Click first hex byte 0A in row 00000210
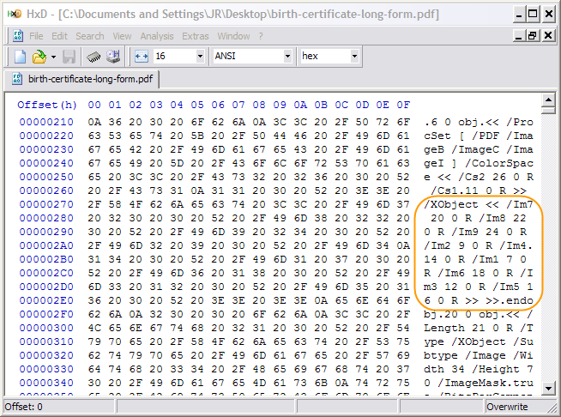This screenshot has width=561, height=417. pos(94,122)
